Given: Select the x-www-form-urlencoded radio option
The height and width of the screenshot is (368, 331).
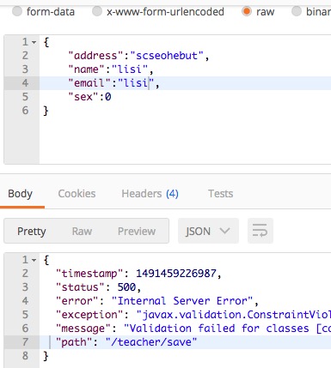Looking at the screenshot, I should (97, 12).
